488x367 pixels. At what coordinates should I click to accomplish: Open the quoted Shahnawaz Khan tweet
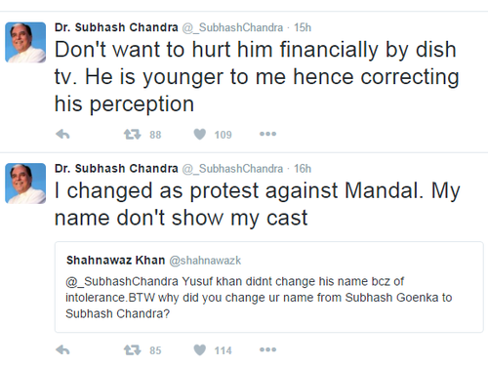(269, 287)
